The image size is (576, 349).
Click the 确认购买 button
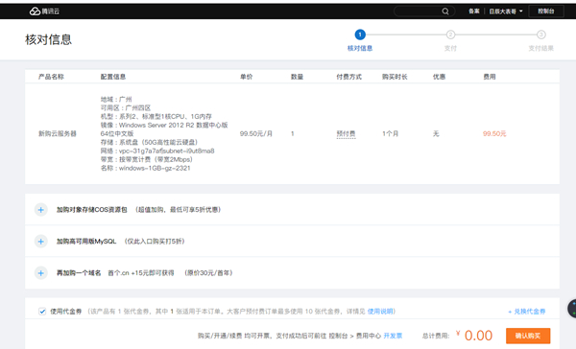pos(528,336)
